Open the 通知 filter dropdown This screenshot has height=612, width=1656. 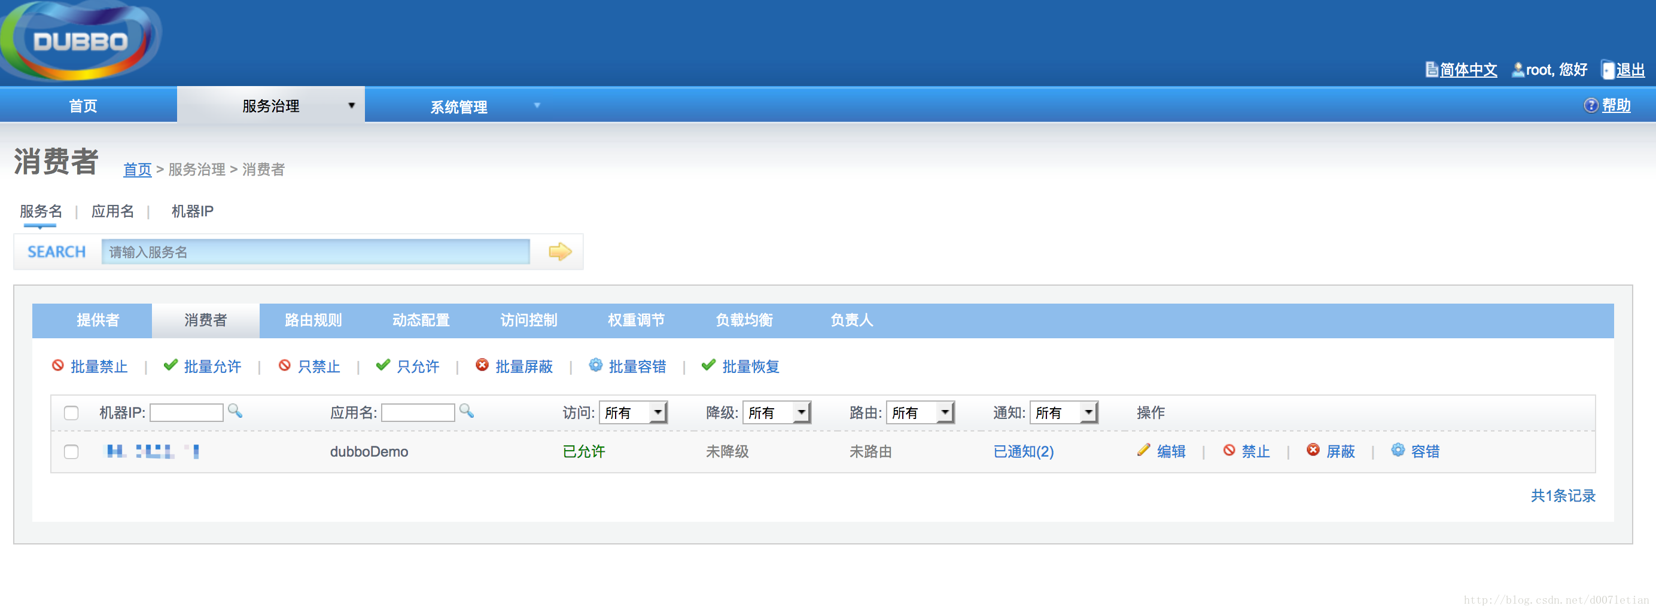(x=1064, y=412)
